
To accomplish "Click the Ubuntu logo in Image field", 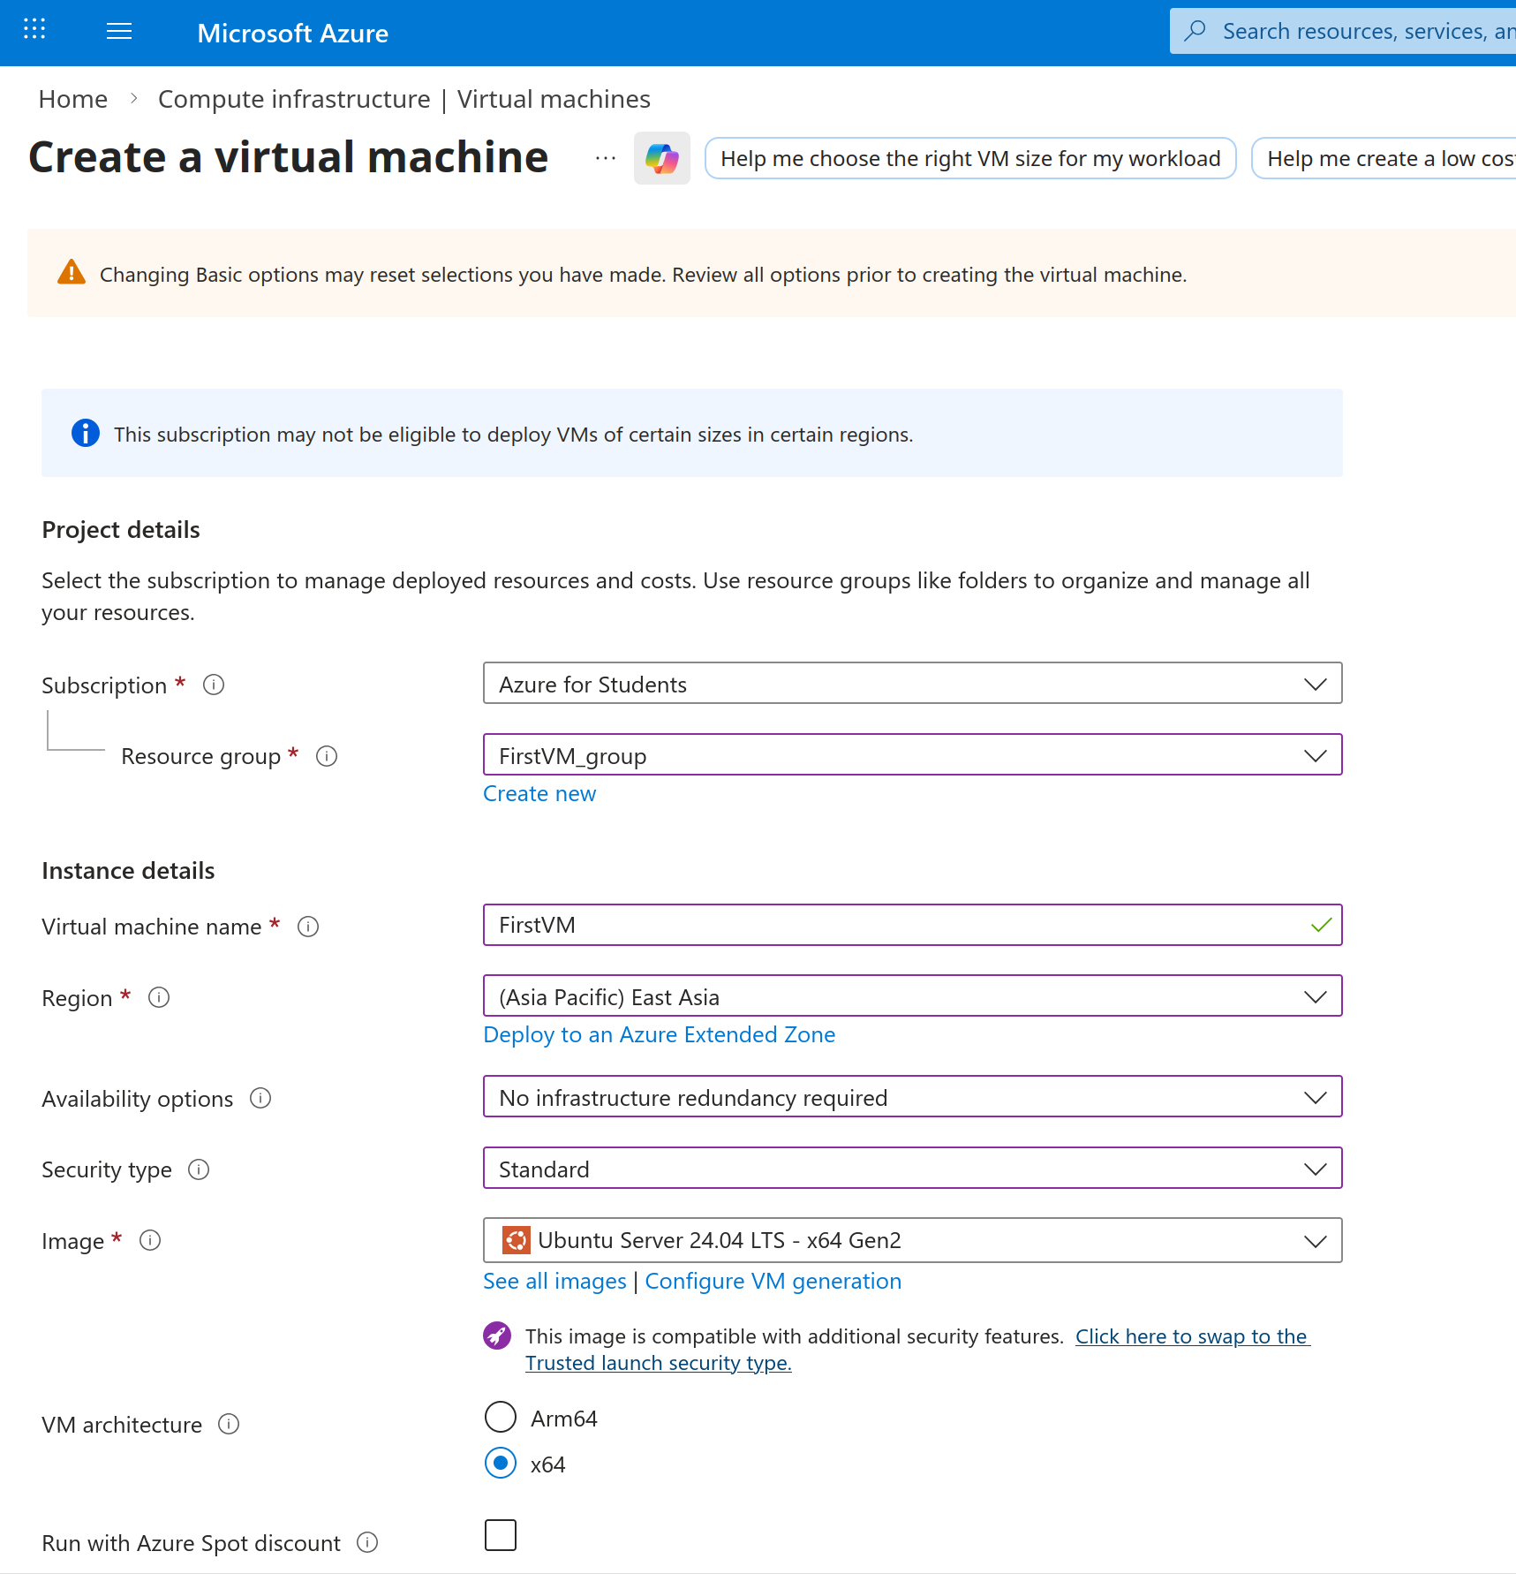I will 516,1240.
